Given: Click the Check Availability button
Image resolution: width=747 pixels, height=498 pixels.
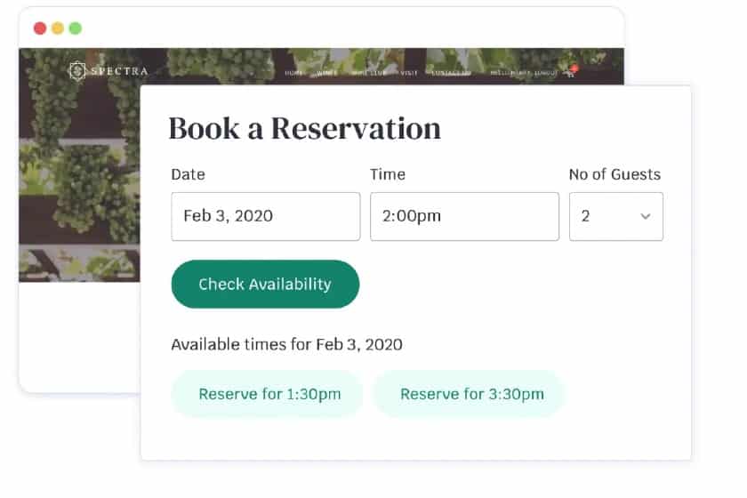Looking at the screenshot, I should click(x=265, y=284).
